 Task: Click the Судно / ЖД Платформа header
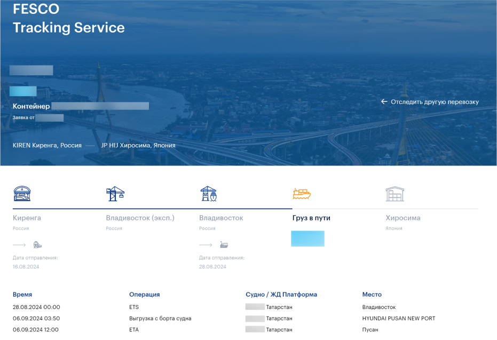point(281,295)
